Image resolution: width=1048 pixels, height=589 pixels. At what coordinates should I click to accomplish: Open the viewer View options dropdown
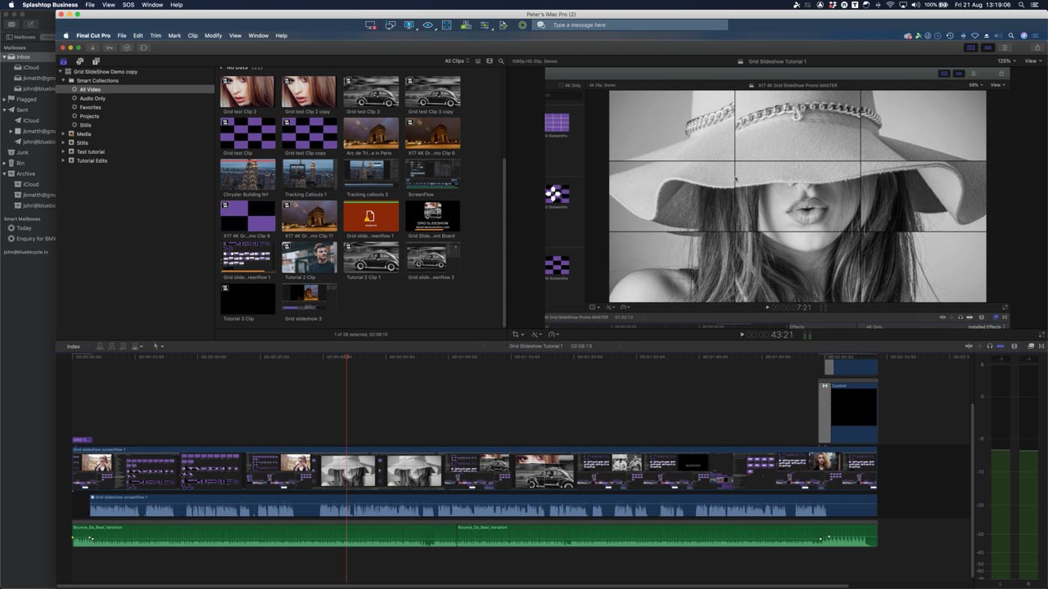coord(1033,61)
